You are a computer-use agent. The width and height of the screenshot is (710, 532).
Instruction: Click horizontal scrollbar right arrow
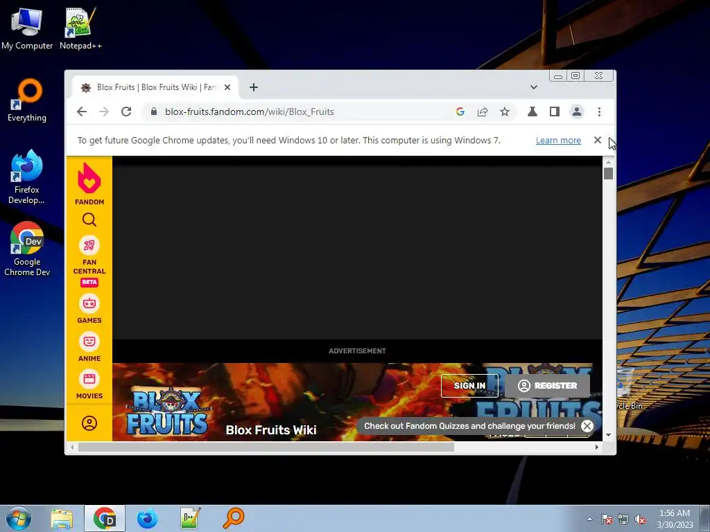pos(597,447)
